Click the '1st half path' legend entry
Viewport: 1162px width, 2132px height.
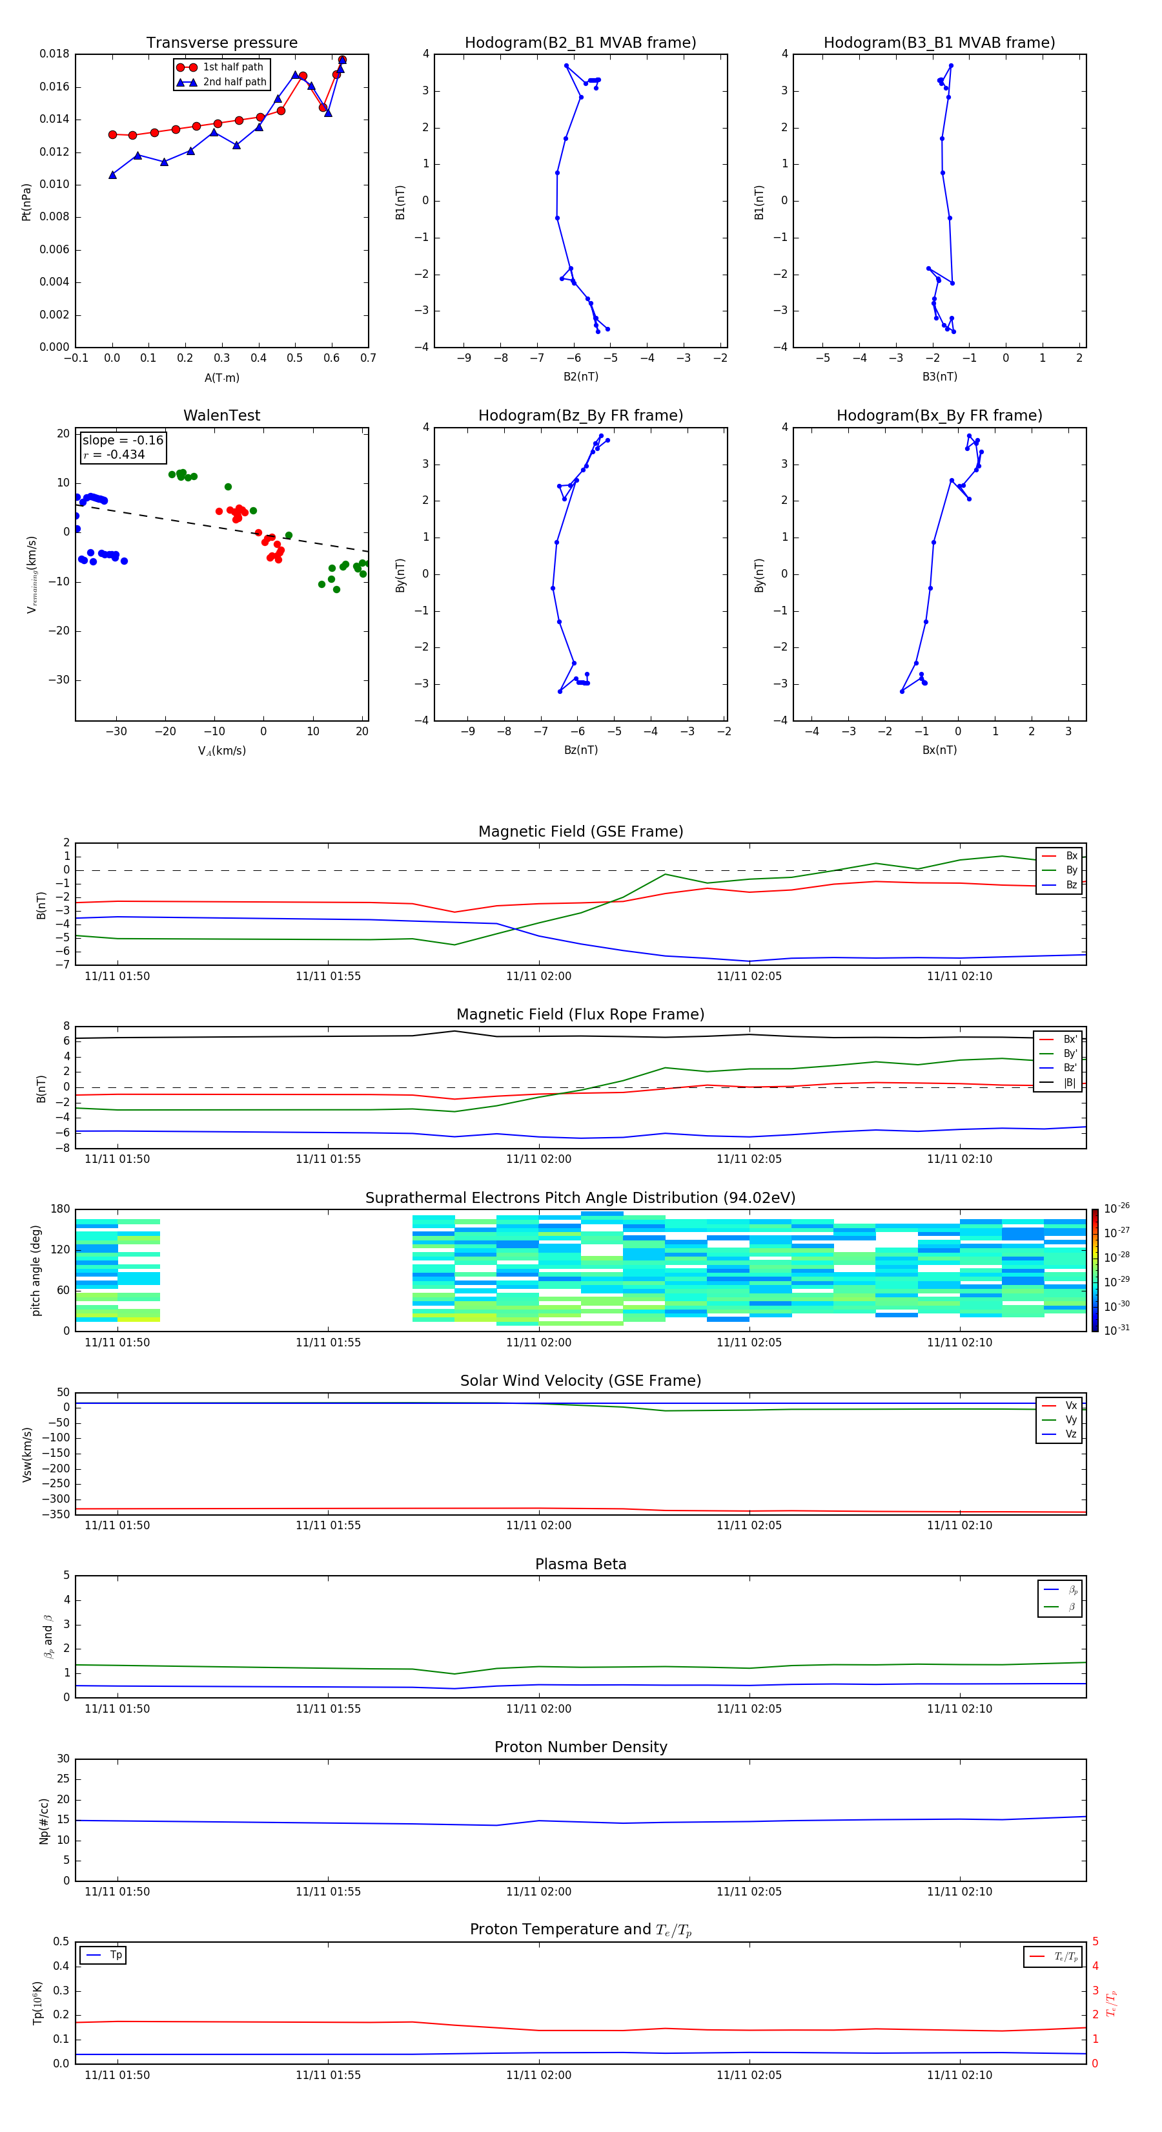pos(220,67)
